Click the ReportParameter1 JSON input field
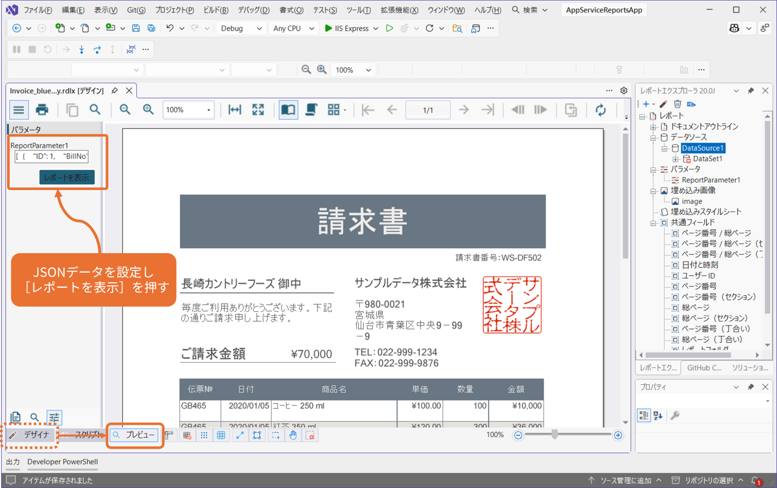This screenshot has width=777, height=488. pyautogui.click(x=51, y=157)
